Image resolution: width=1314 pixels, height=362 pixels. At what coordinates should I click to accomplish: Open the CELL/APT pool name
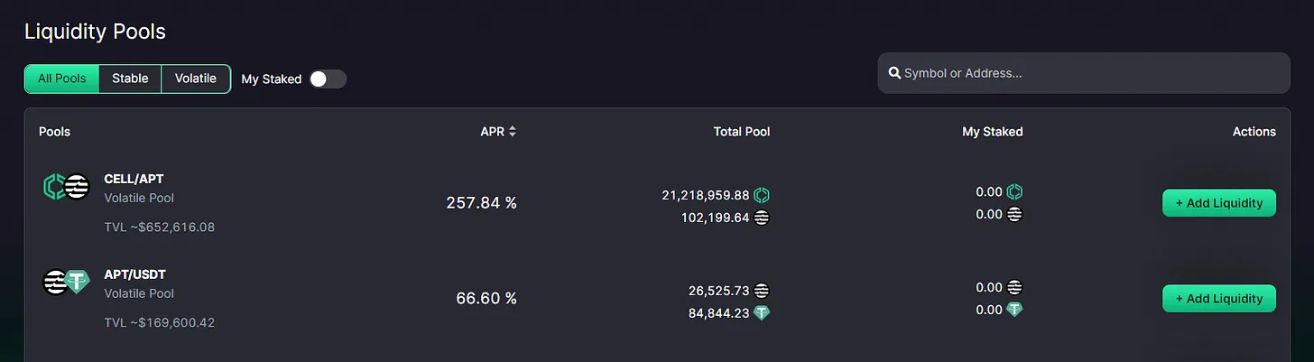click(x=134, y=179)
